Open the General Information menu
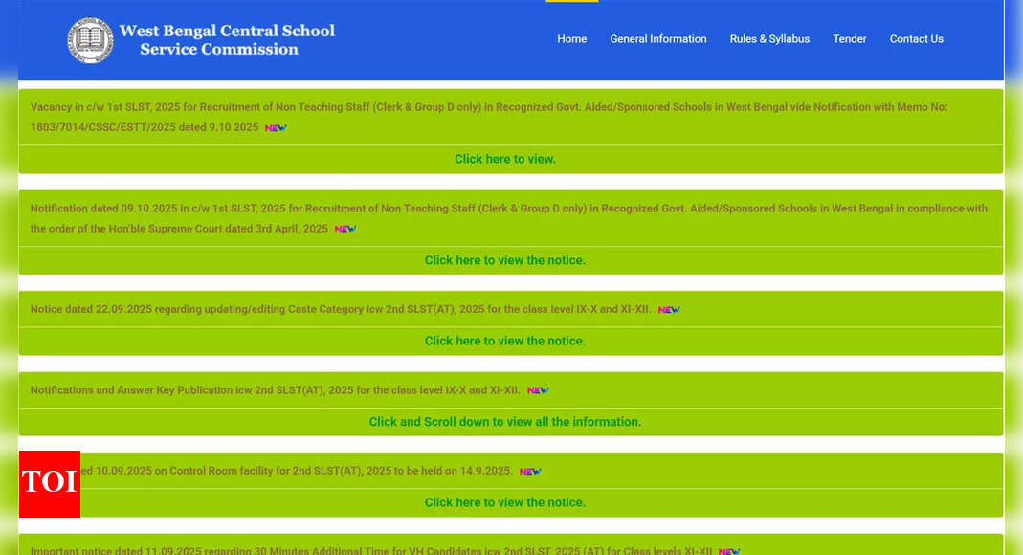1023x555 pixels. (x=658, y=39)
